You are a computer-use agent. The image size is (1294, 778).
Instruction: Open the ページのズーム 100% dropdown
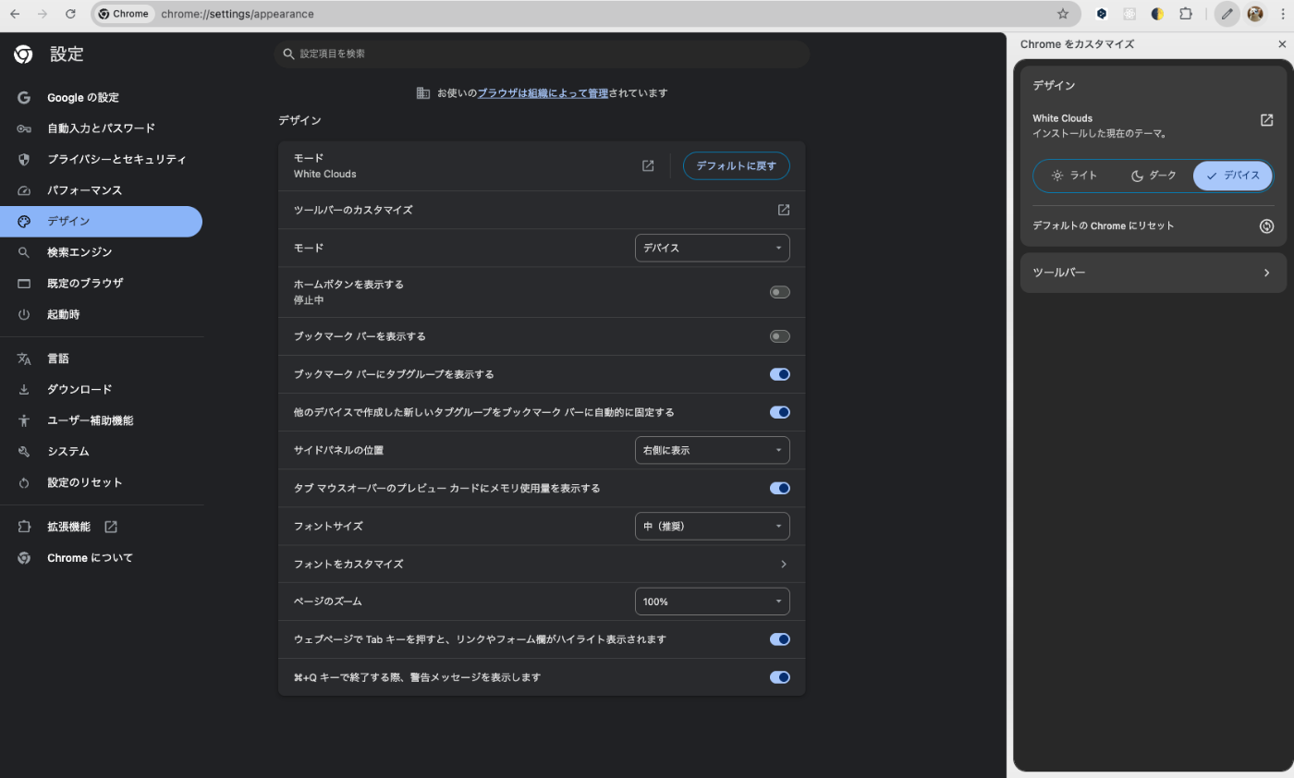(713, 602)
